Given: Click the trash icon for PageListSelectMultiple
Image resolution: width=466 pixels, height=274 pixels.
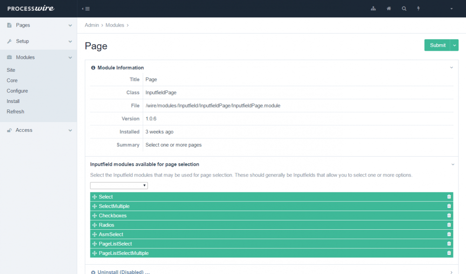Looking at the screenshot, I should coord(449,253).
